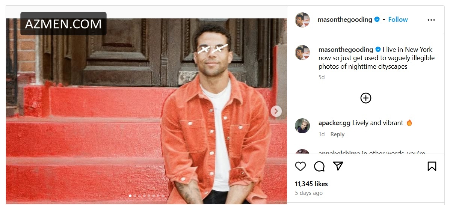The image size is (450, 205).
Task: Click the AZMEN.COM watermark label
Action: [x=63, y=24]
